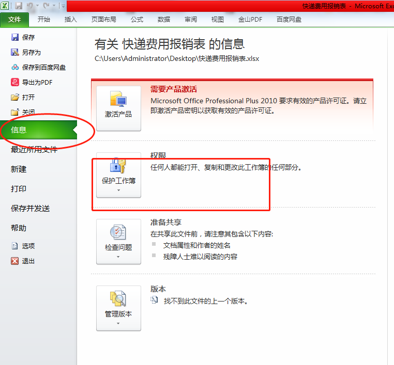The width and height of the screenshot is (394, 365).
Task: Click the 管理版本 button
Action: 118,308
